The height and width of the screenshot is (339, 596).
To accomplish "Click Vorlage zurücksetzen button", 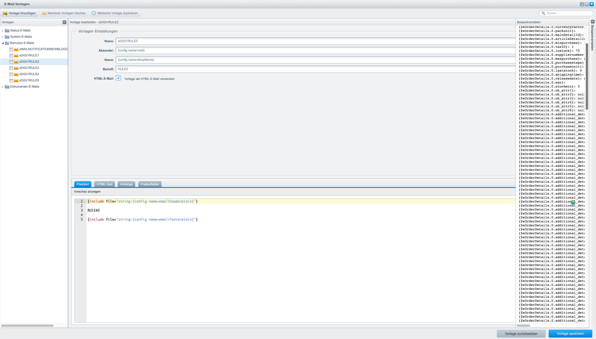I will 521,334.
